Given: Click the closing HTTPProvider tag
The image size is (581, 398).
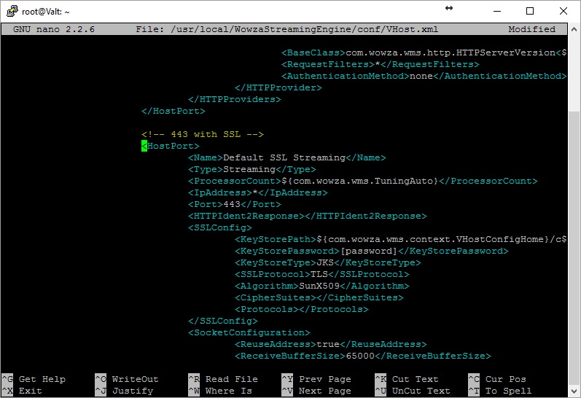Looking at the screenshot, I should click(278, 87).
